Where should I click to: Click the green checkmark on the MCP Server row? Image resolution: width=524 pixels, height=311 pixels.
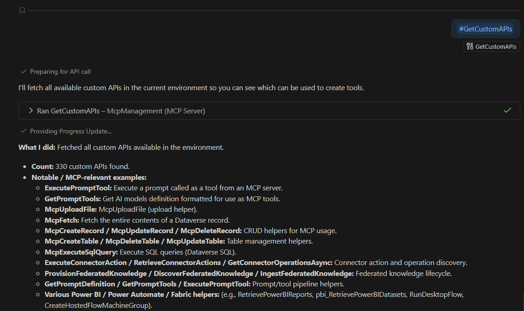[x=508, y=110]
